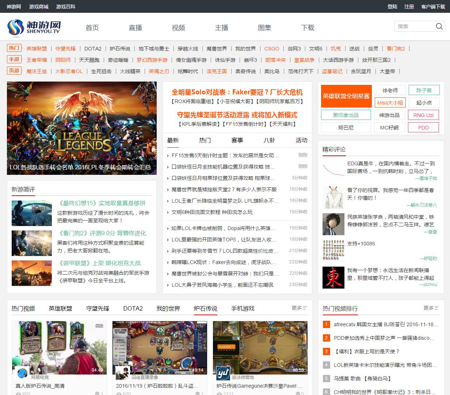Select 手机游戏 tab in video section

pos(243,308)
